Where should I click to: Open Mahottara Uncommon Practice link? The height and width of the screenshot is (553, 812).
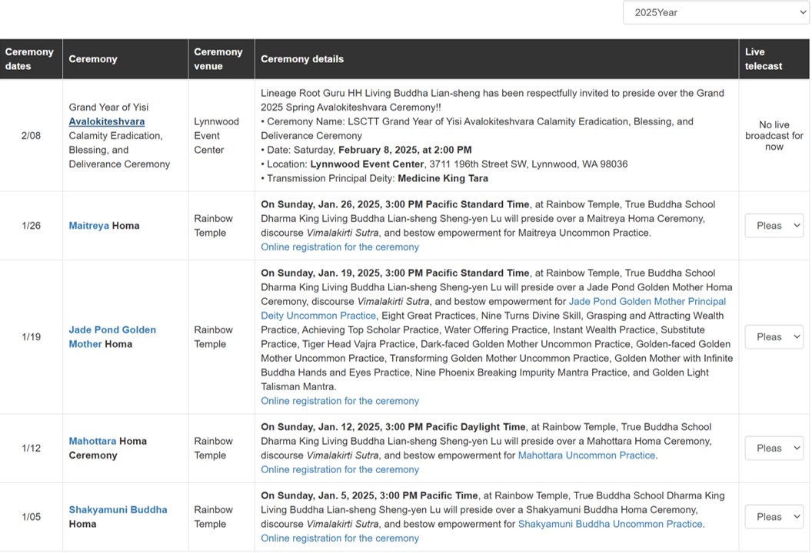pos(587,455)
